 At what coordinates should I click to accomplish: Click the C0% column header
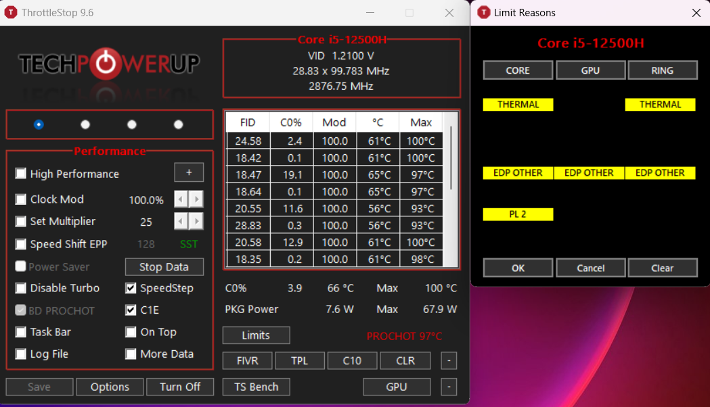click(291, 122)
